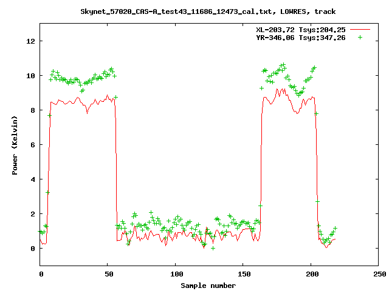Viewport: 389px width, 291px height.
Task: Select legend entry XL-203.72 Tsys:204.25
Action: click(301, 30)
